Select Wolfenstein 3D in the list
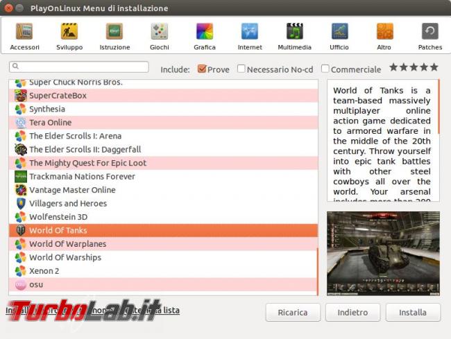The height and width of the screenshot is (339, 451). (163, 217)
